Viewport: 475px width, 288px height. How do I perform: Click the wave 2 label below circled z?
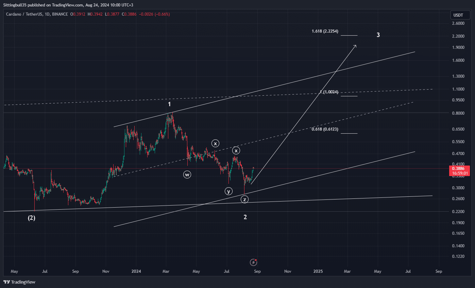pos(245,217)
